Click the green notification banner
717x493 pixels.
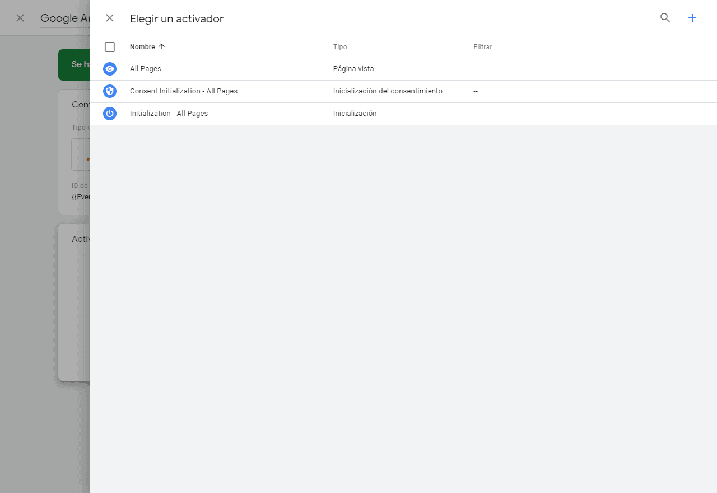pyautogui.click(x=74, y=64)
